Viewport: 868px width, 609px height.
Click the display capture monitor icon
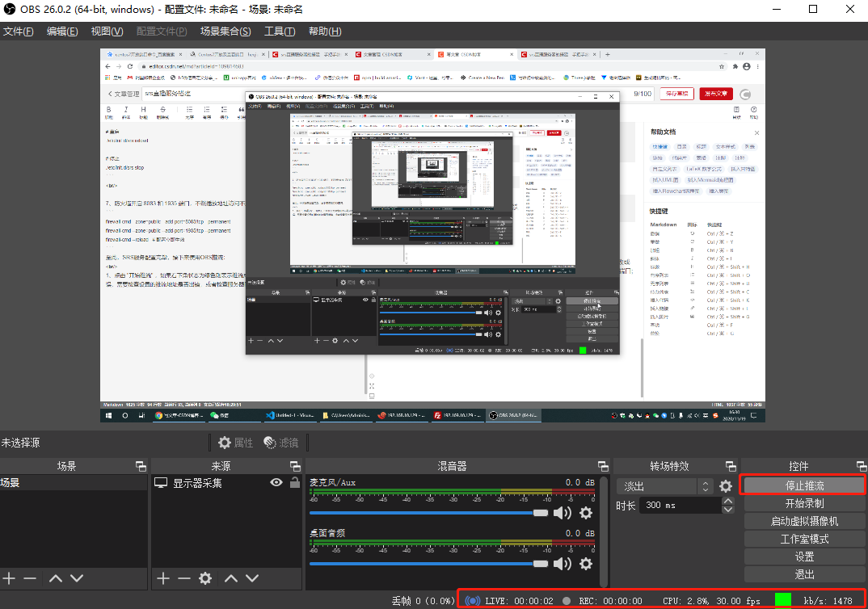pyautogui.click(x=161, y=483)
